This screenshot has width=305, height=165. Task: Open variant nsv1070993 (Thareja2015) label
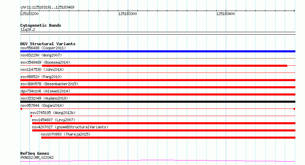pyautogui.click(x=65, y=134)
